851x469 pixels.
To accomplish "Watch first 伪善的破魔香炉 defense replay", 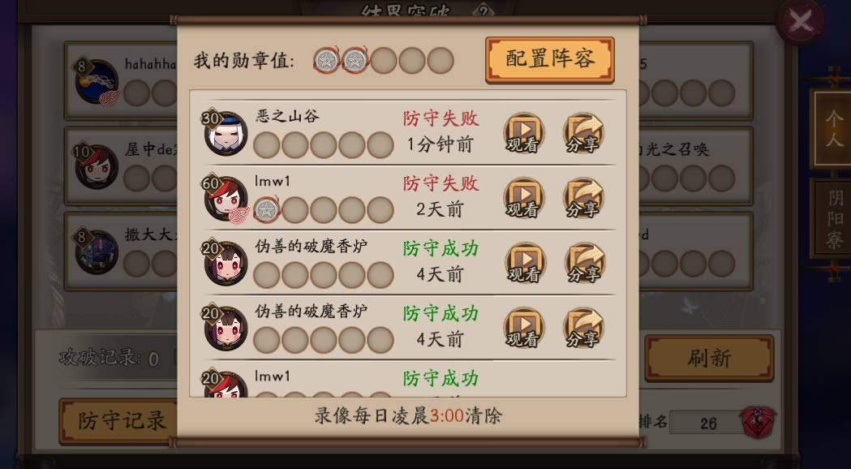I will point(525,263).
